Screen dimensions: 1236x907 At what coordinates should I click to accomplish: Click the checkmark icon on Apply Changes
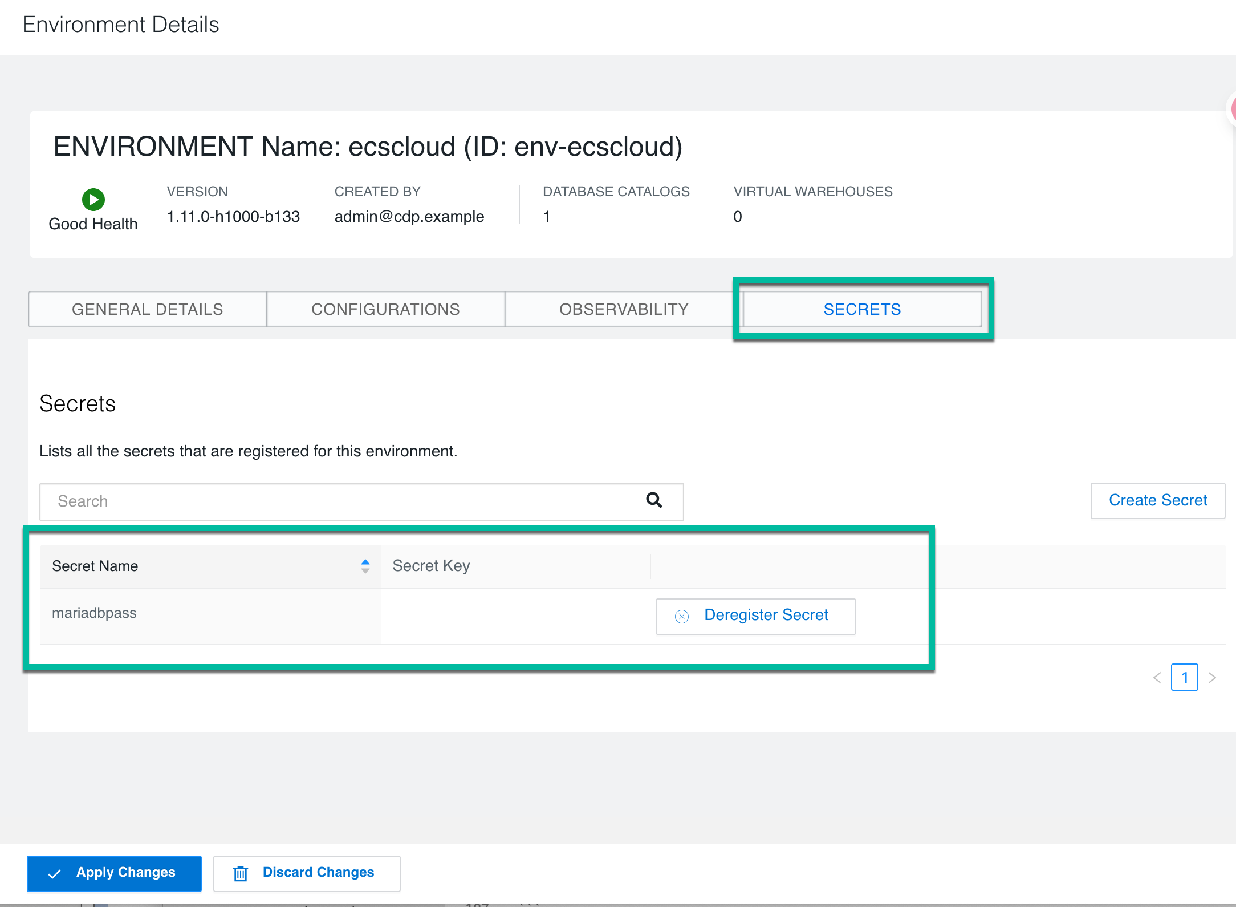(x=55, y=873)
